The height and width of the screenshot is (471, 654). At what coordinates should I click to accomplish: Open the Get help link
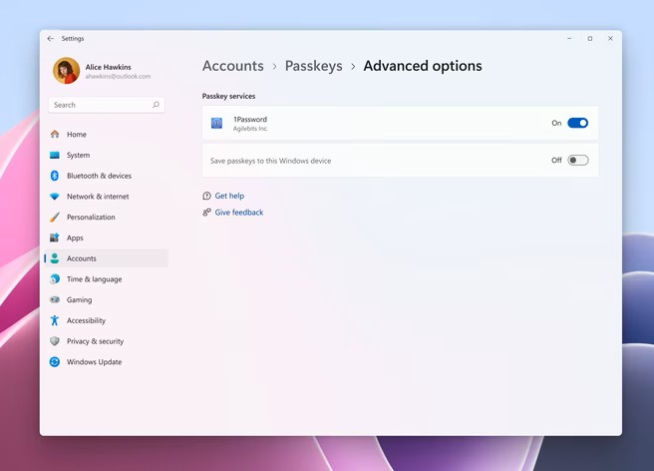229,196
